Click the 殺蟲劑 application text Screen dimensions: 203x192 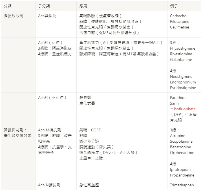pyautogui.click(x=85, y=98)
